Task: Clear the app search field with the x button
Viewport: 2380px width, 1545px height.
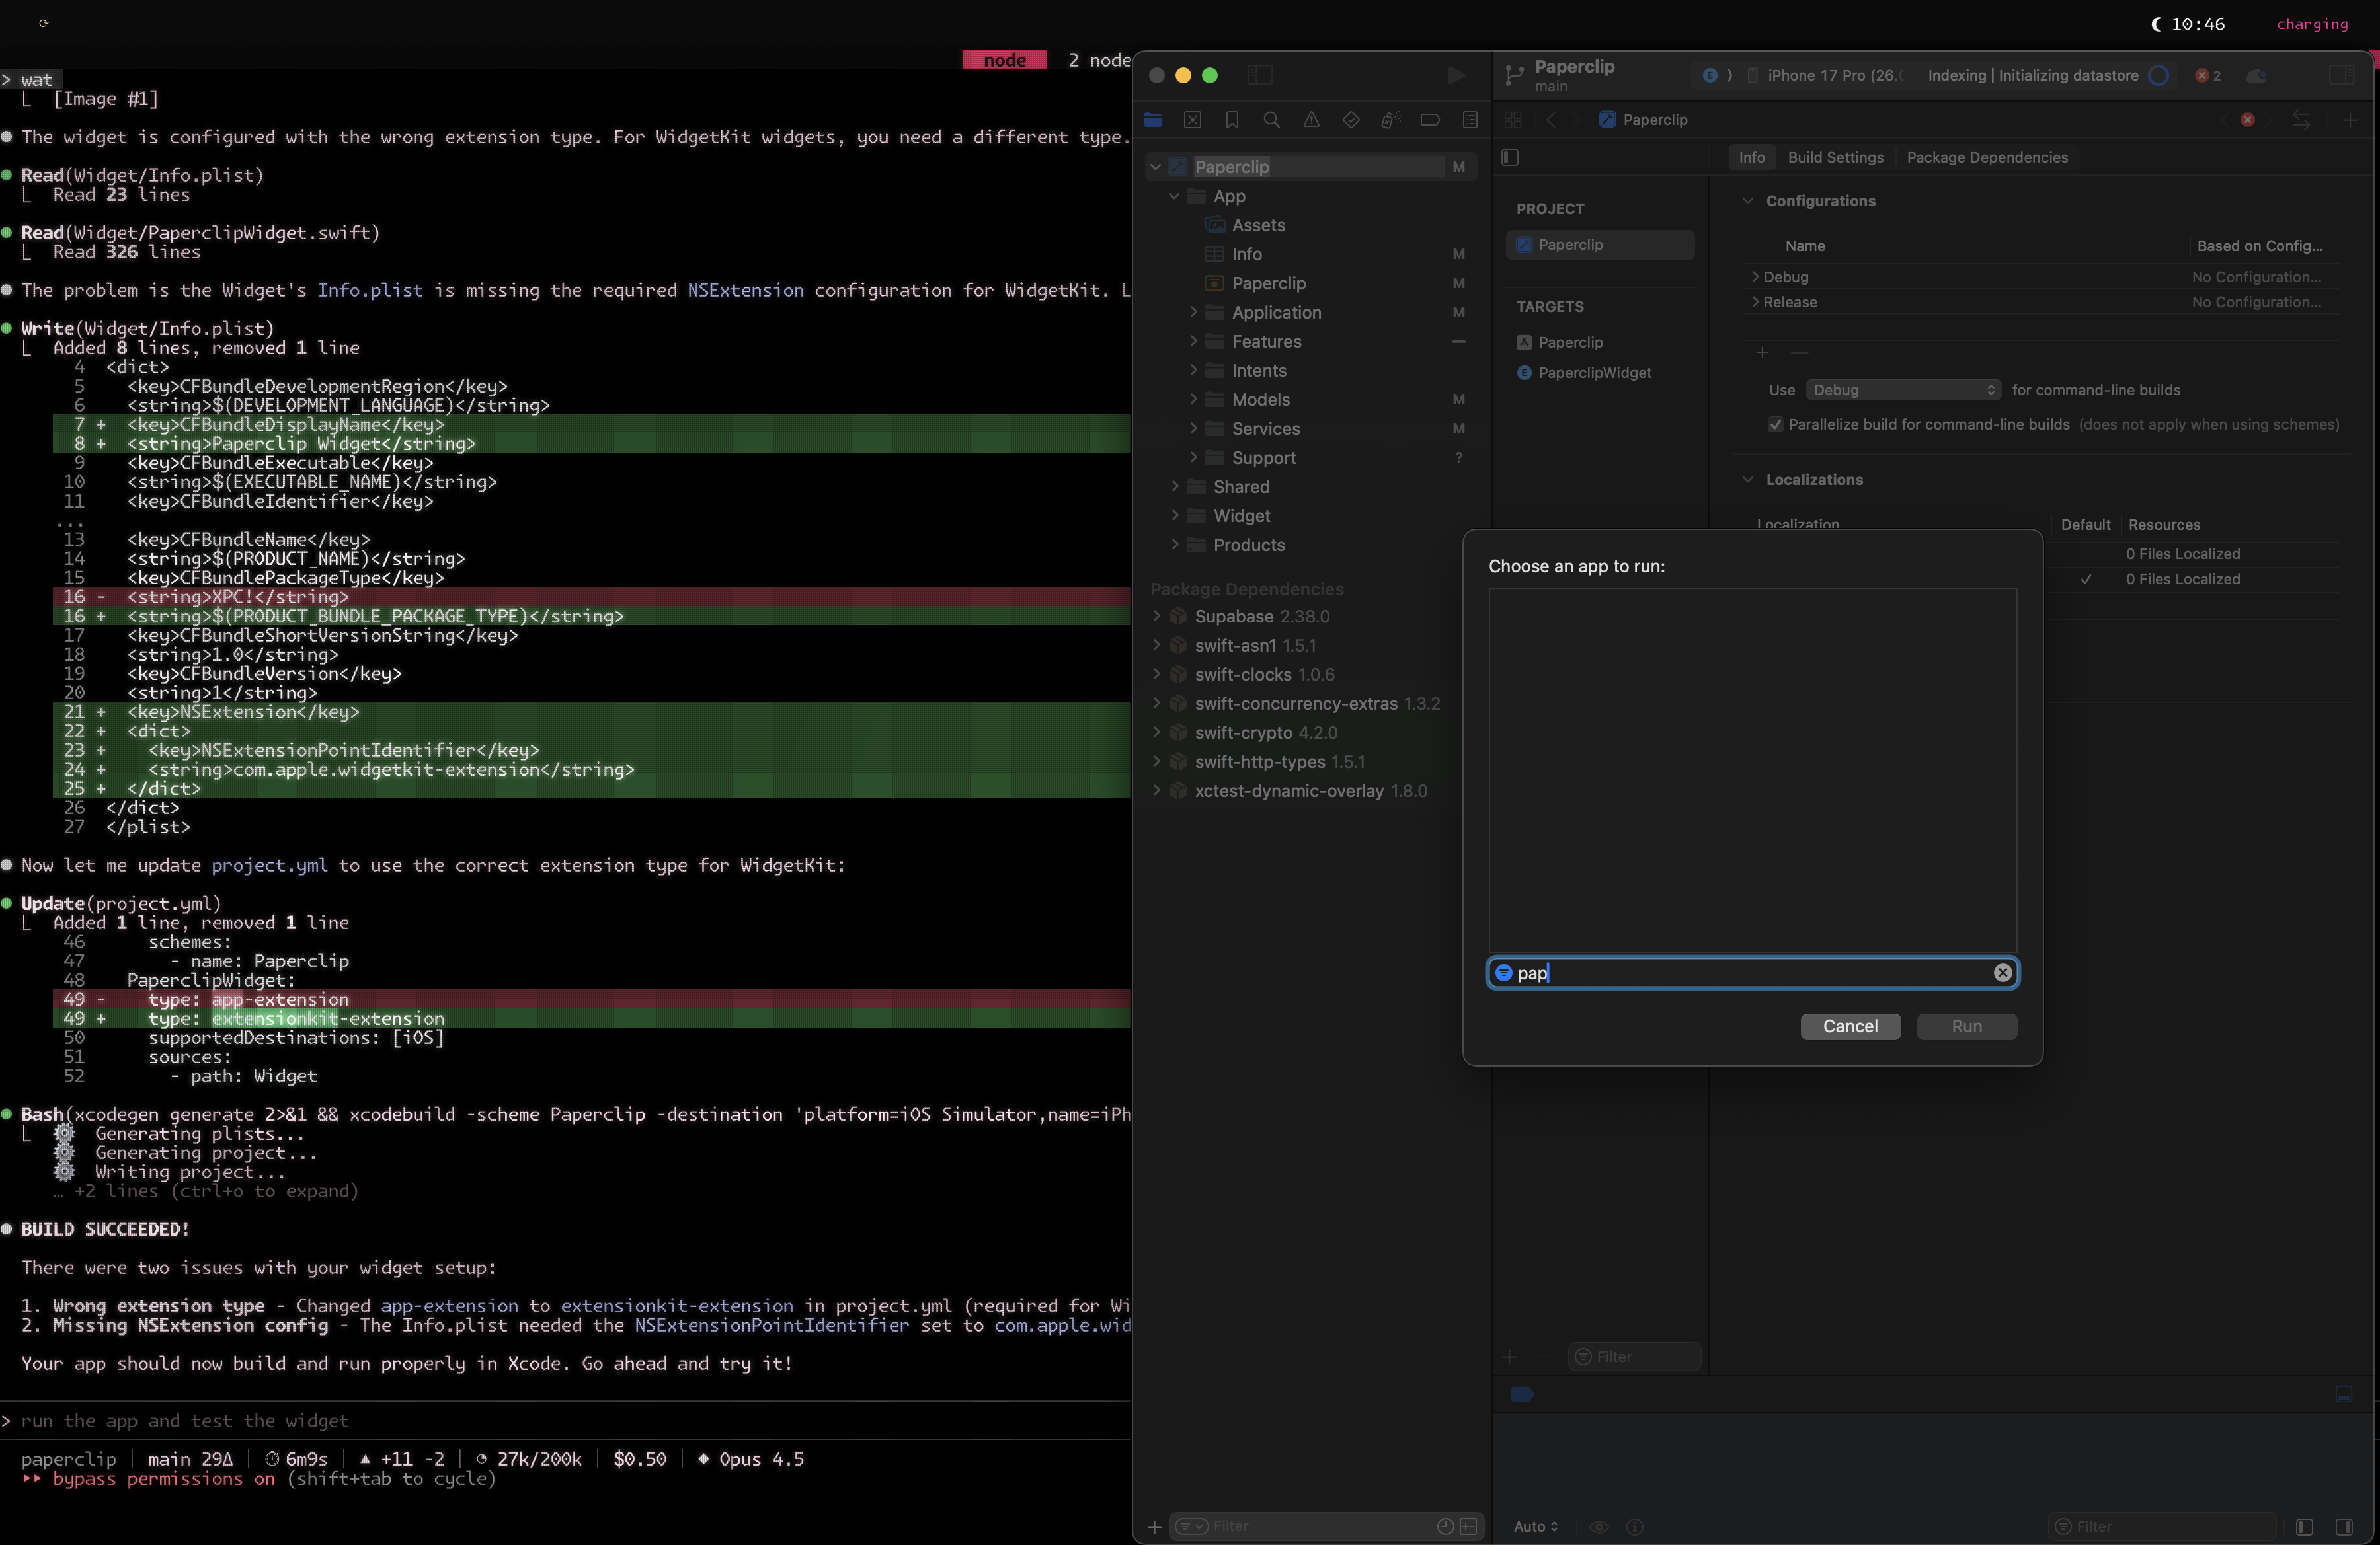Action: (x=2002, y=972)
